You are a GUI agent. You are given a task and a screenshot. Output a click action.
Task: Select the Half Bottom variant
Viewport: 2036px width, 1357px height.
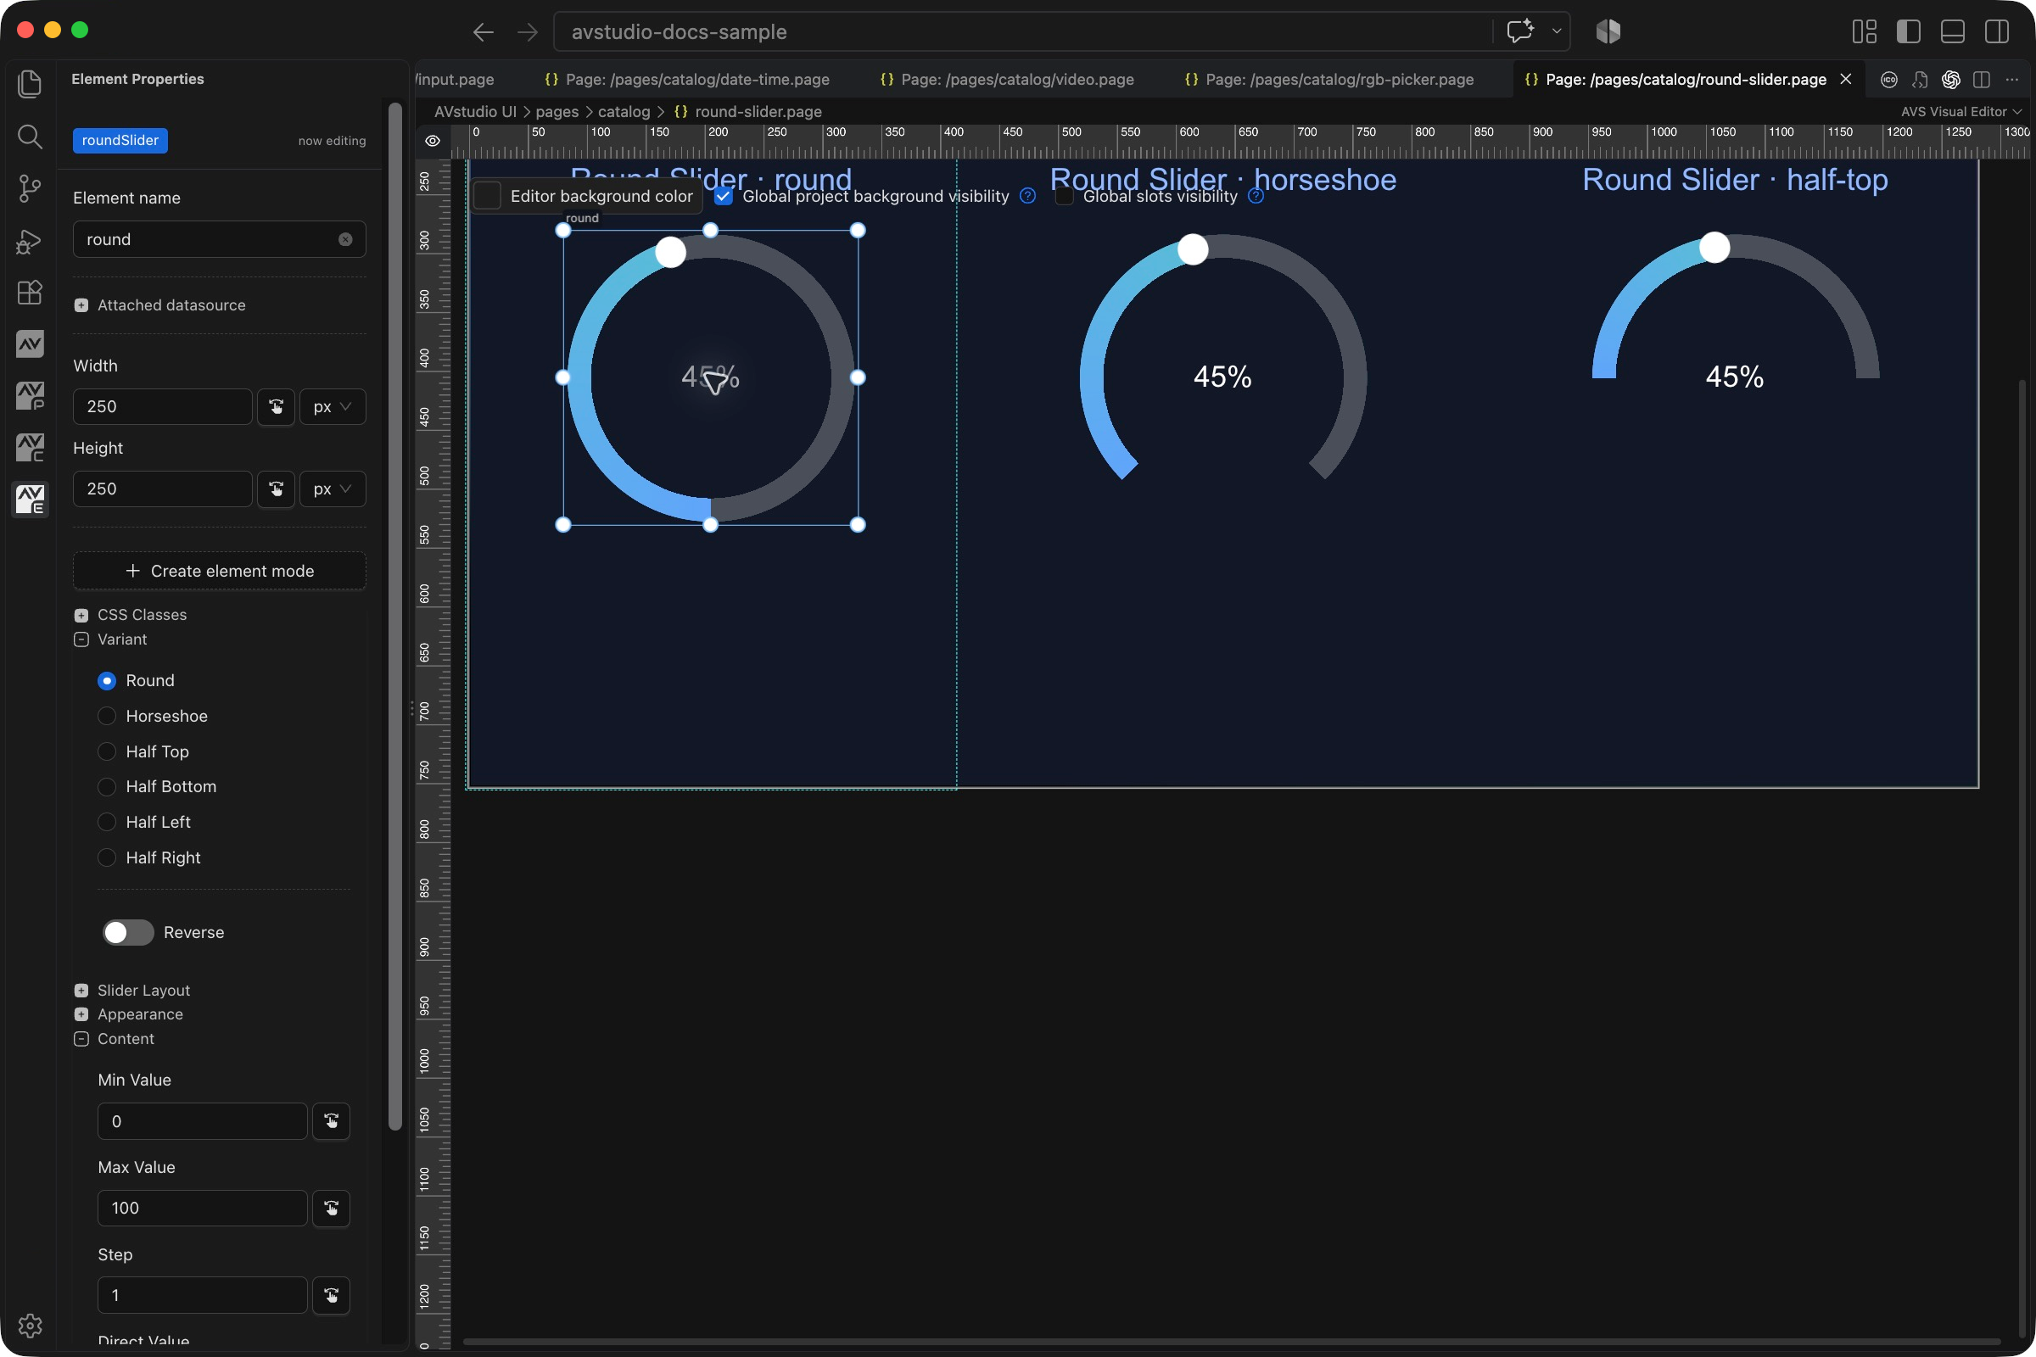[107, 787]
